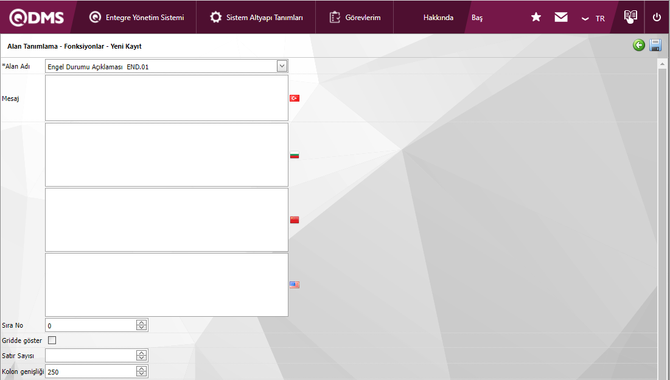Click the Chinese flag message box

[x=167, y=219]
